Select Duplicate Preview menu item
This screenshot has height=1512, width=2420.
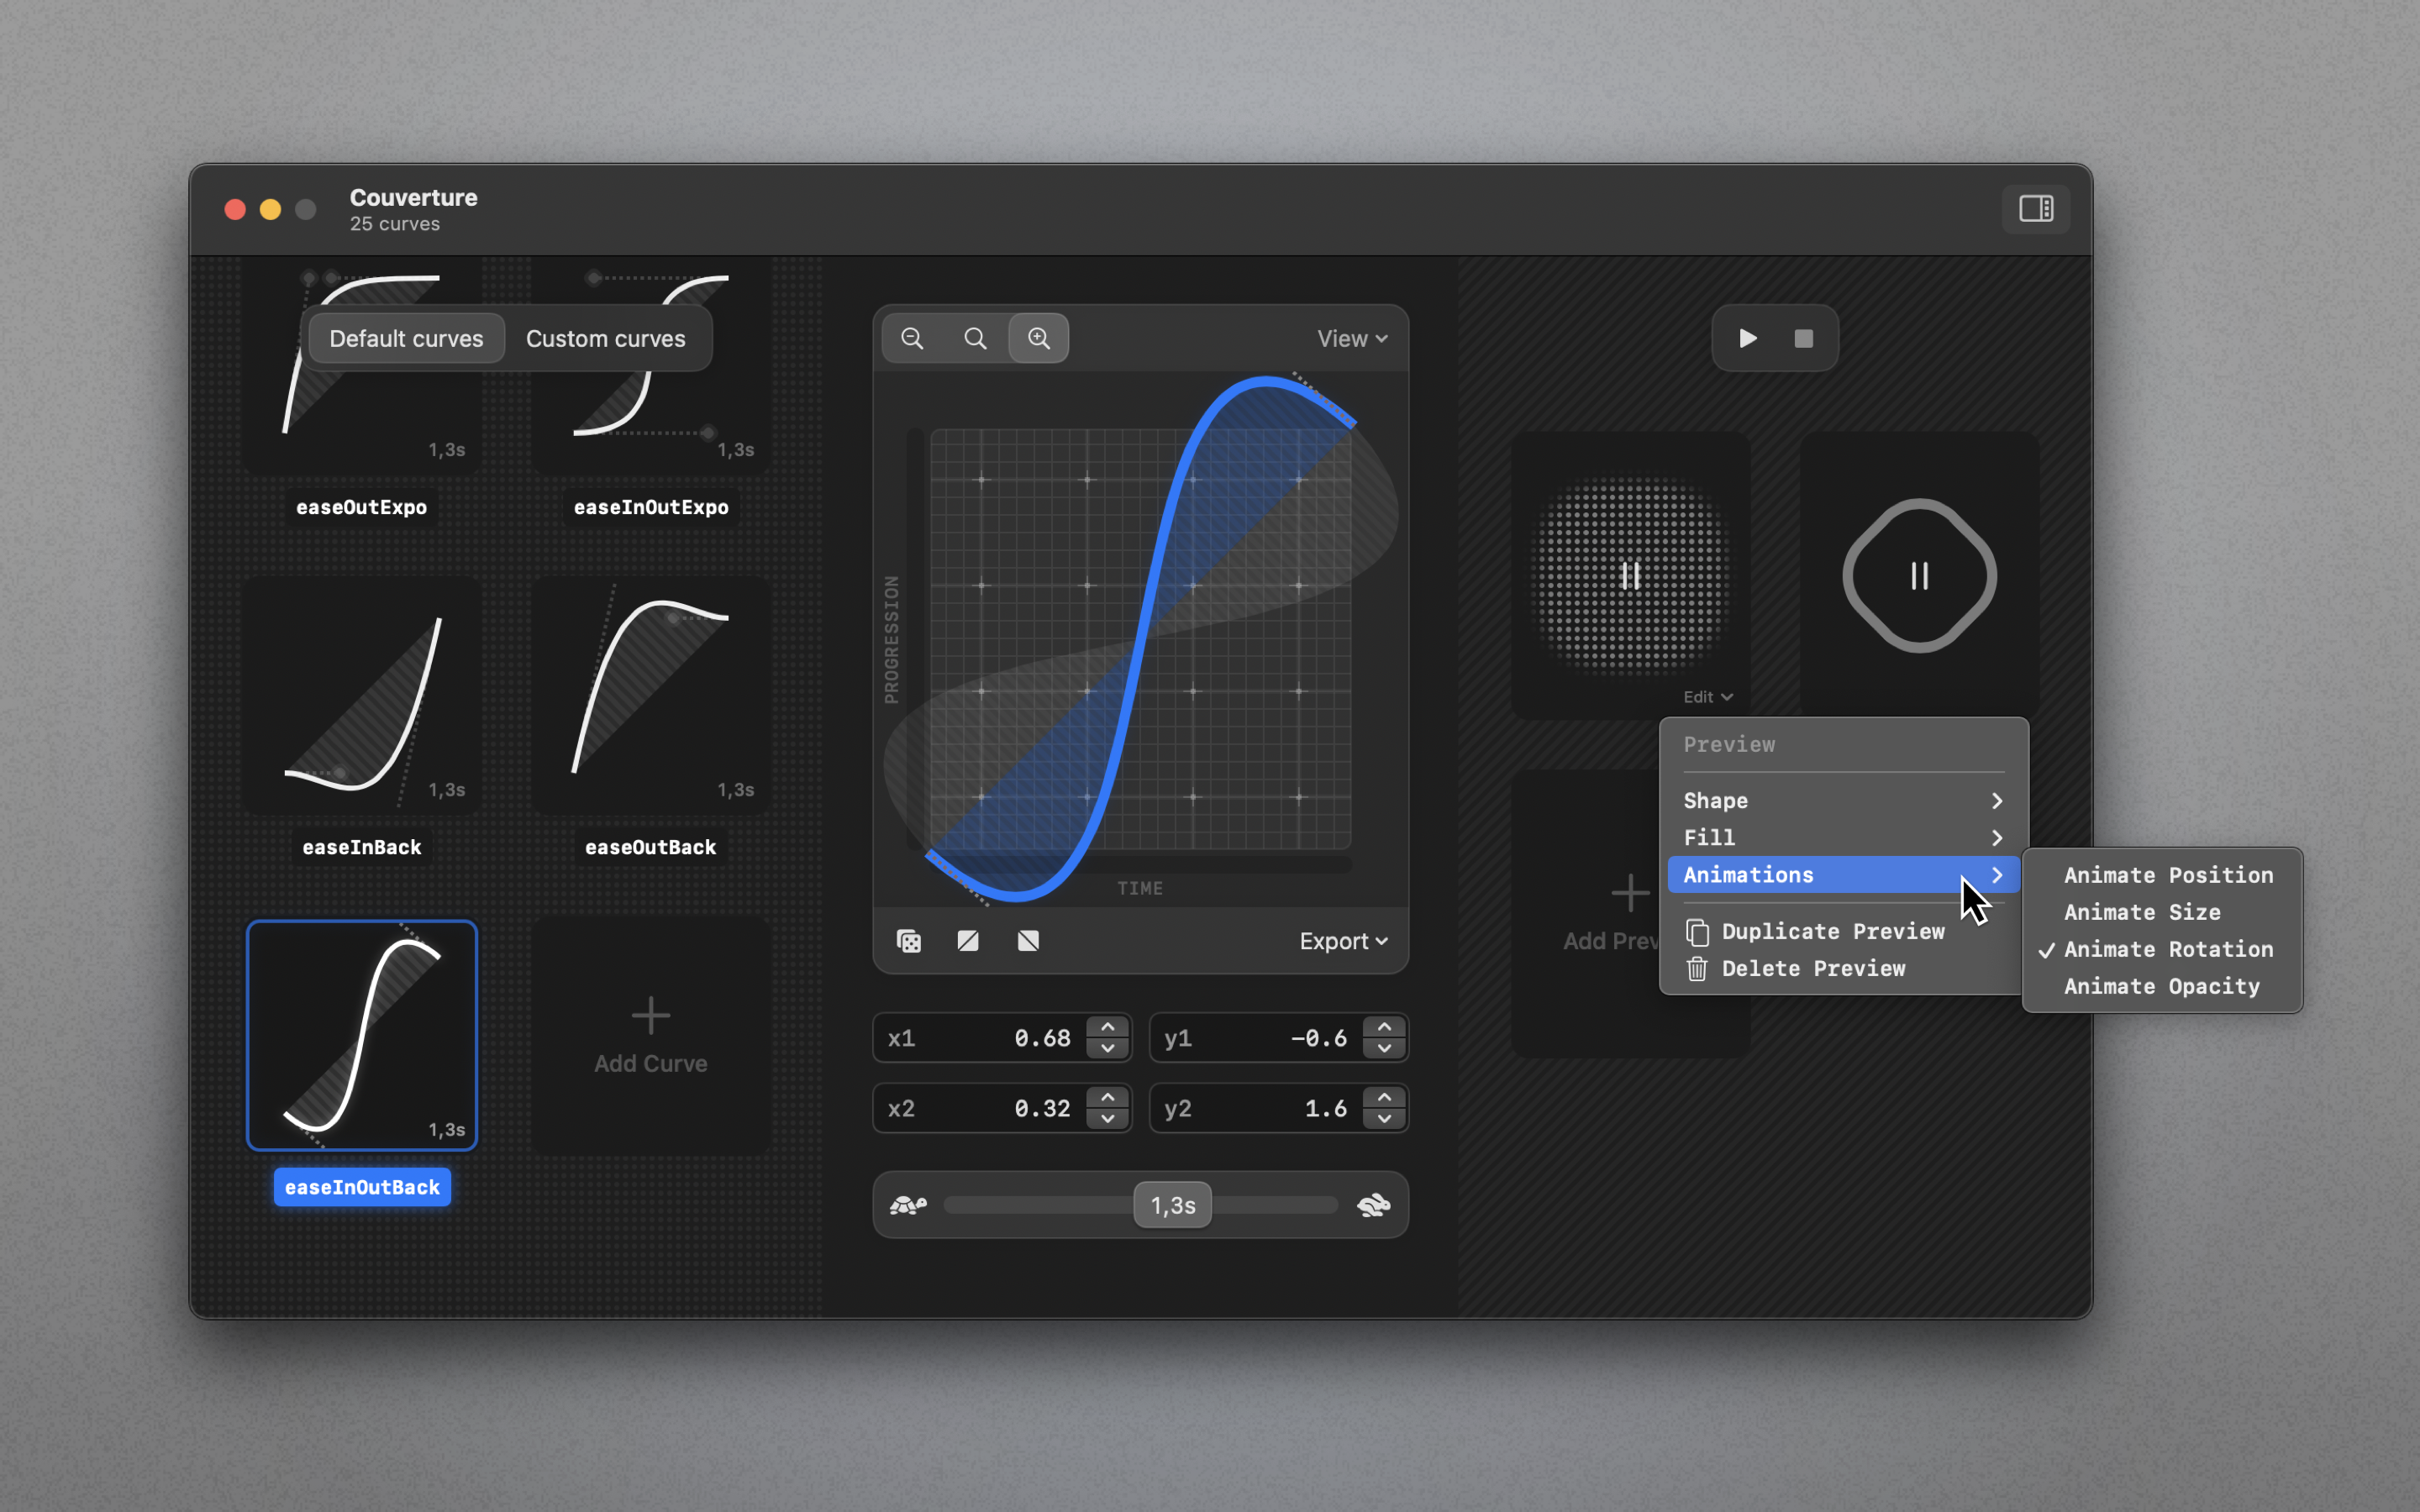click(1832, 931)
